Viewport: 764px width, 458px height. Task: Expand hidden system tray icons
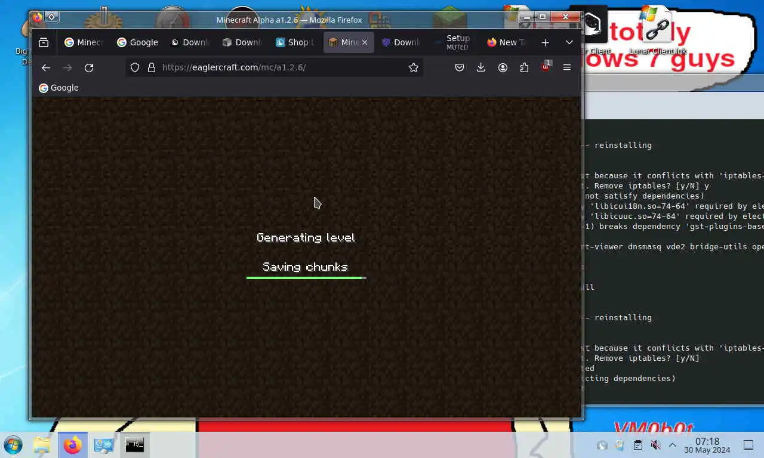click(x=672, y=445)
